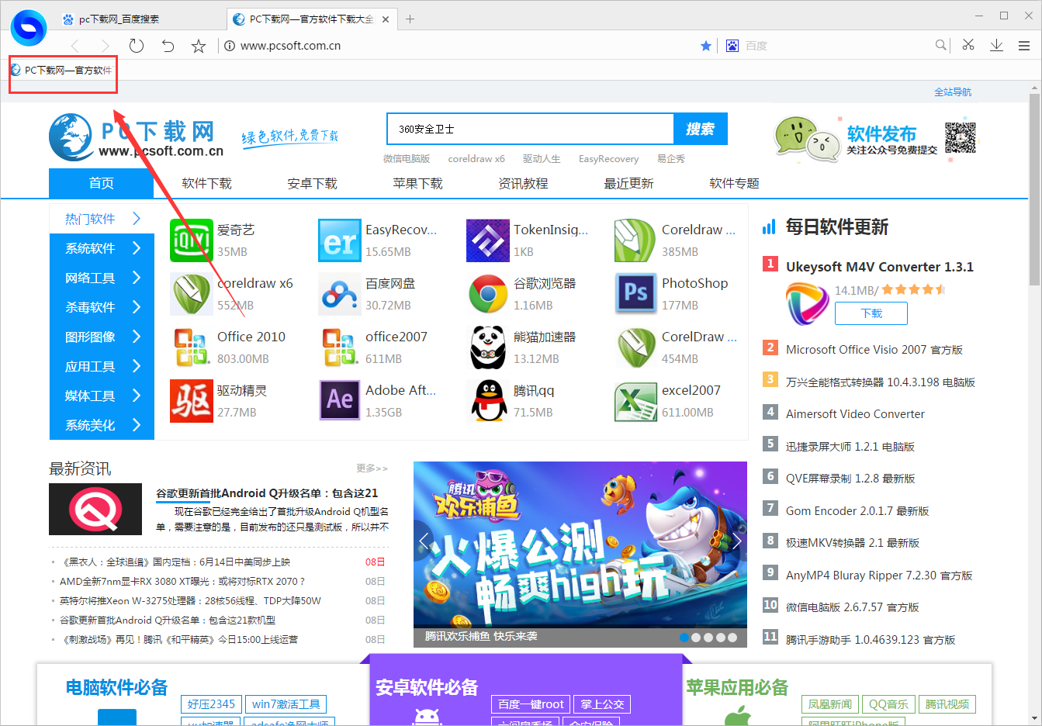
Task: Open the scissors screenshot tool
Action: point(968,45)
